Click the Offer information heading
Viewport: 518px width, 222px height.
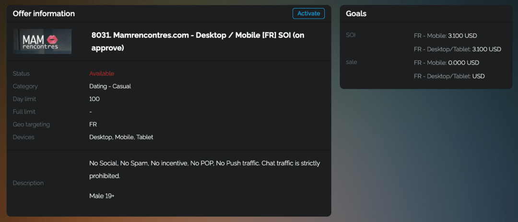tap(44, 13)
